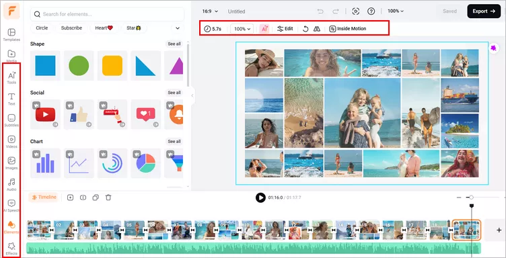The image size is (506, 258).
Task: Open the 100% speed dropdown in toolbar
Action: (242, 29)
